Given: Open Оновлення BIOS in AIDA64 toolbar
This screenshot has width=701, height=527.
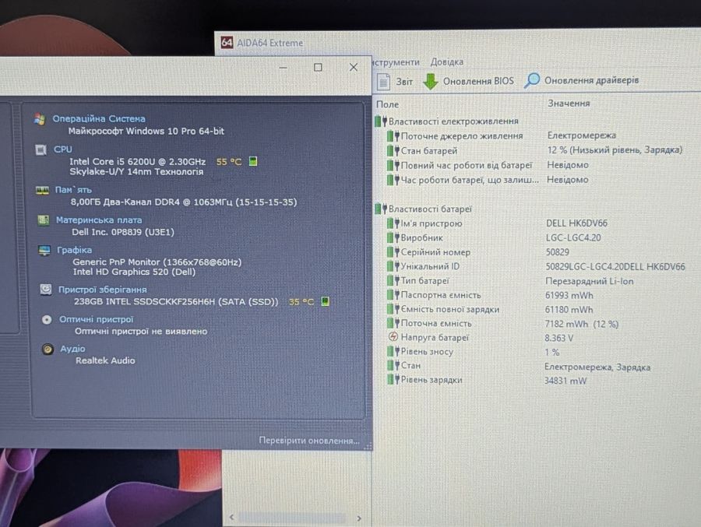Looking at the screenshot, I should tap(469, 82).
